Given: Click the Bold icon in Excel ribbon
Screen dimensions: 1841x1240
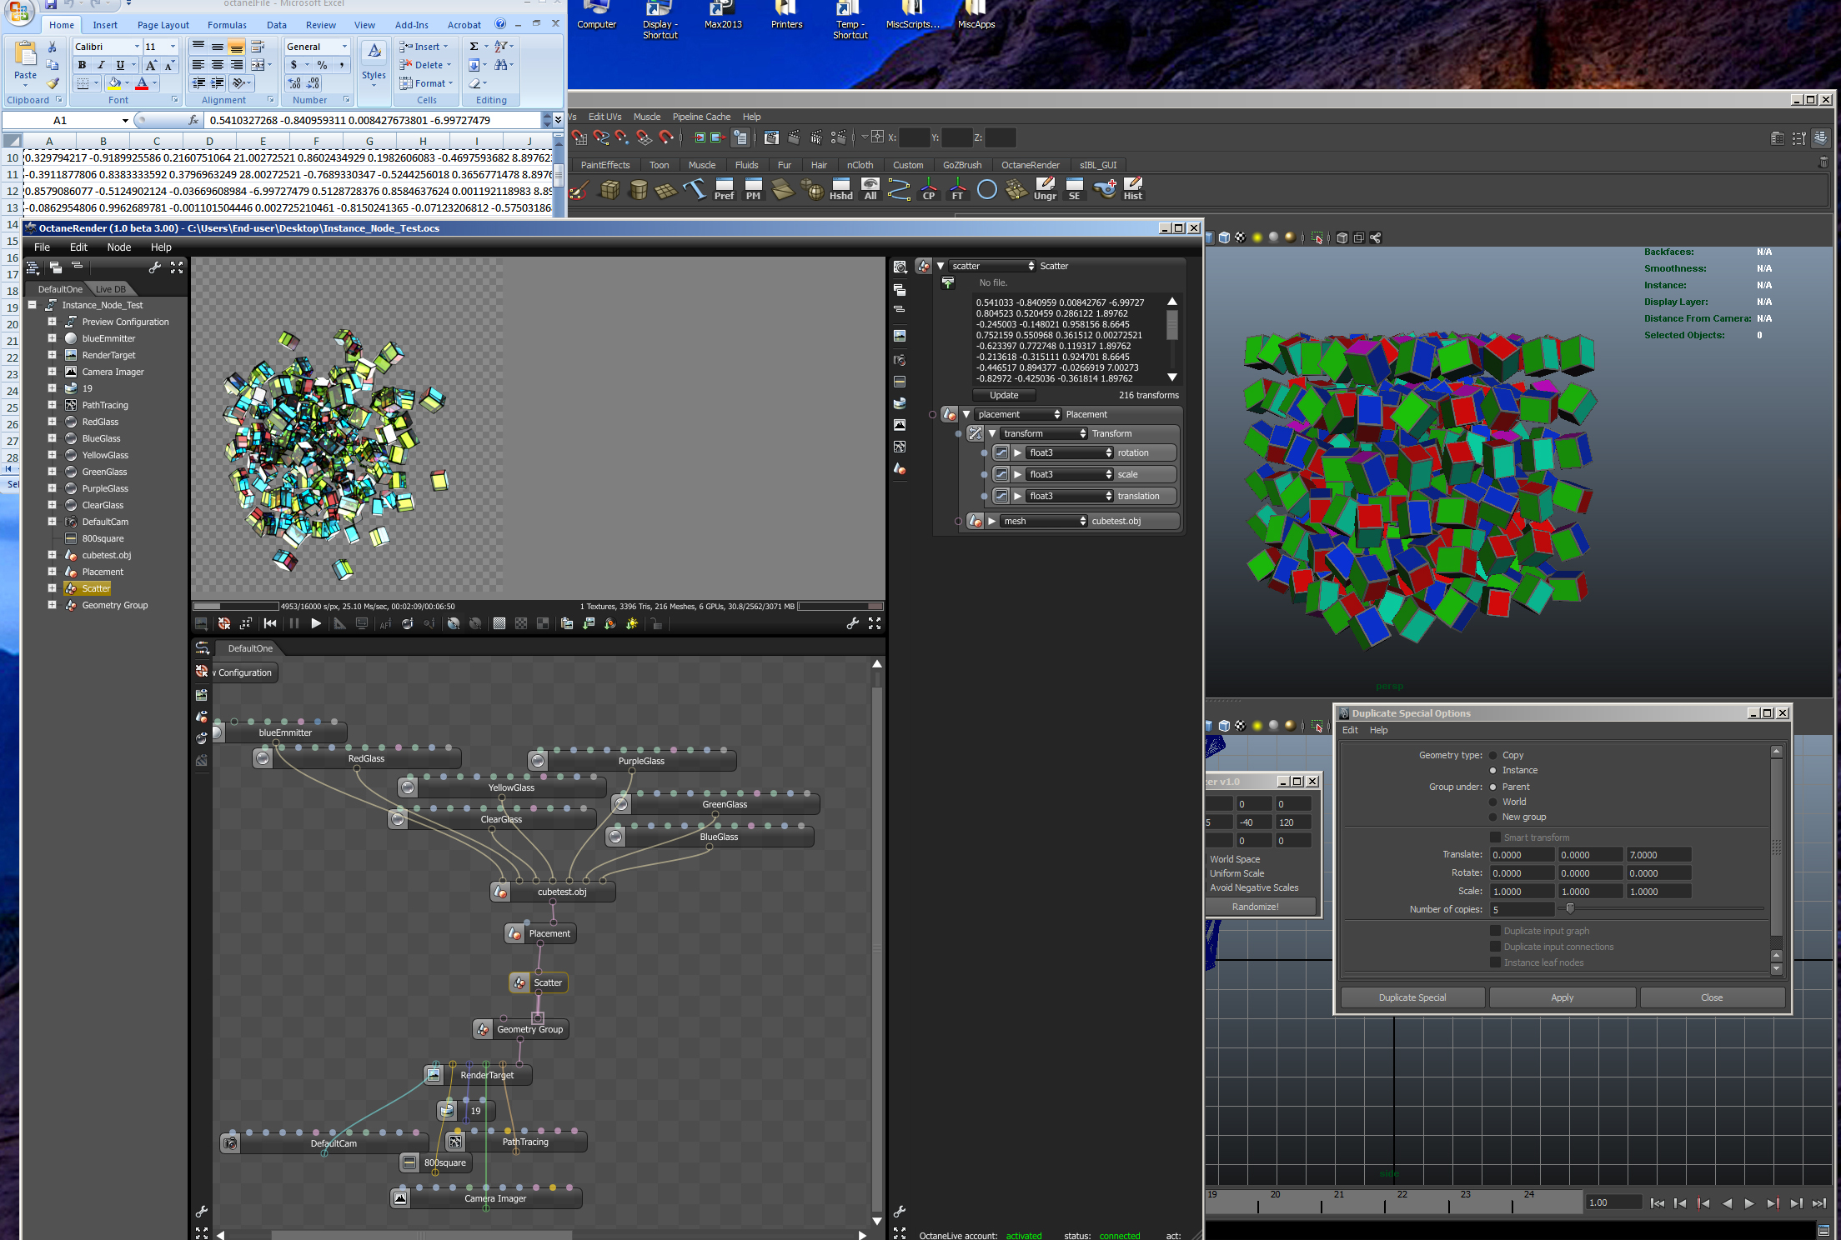Looking at the screenshot, I should tap(82, 65).
